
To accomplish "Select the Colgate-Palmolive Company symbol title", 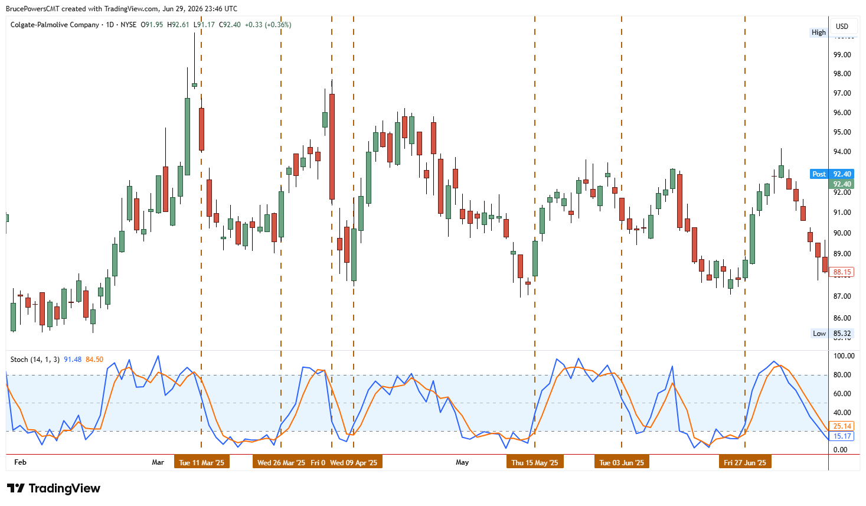I will (55, 25).
